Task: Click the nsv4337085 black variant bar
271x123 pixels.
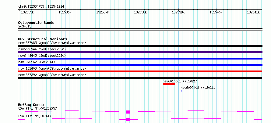Action: tap(140, 46)
